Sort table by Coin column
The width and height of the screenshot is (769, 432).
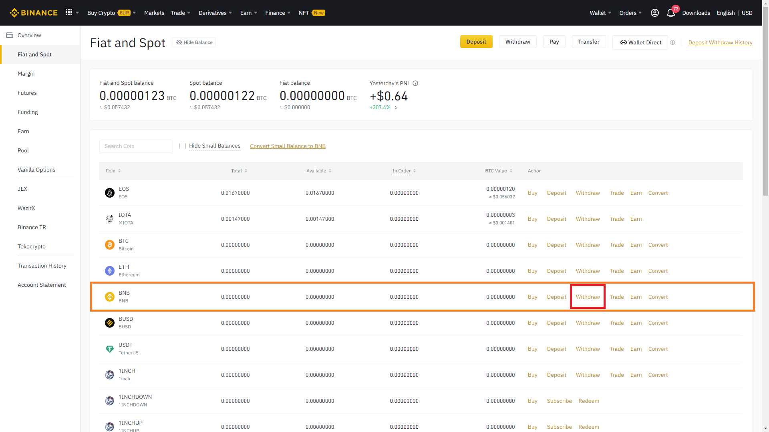pyautogui.click(x=113, y=171)
